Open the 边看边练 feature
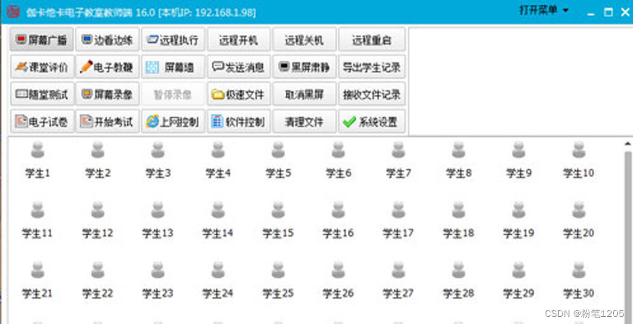Image resolution: width=633 pixels, height=324 pixels. coord(107,39)
